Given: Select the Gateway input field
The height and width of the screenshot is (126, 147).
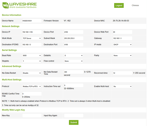Looking at the screenshot, I should pyautogui.click(x=123, y=38).
